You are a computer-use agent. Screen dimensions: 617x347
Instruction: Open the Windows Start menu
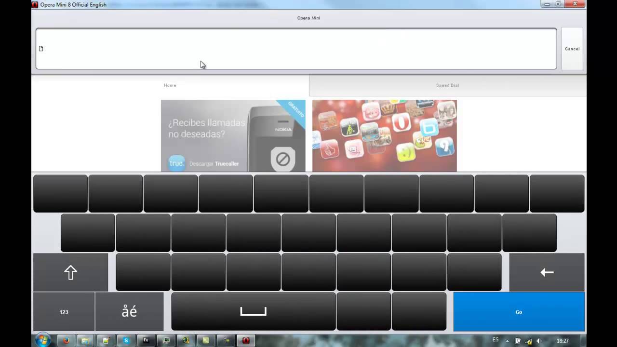click(x=42, y=340)
